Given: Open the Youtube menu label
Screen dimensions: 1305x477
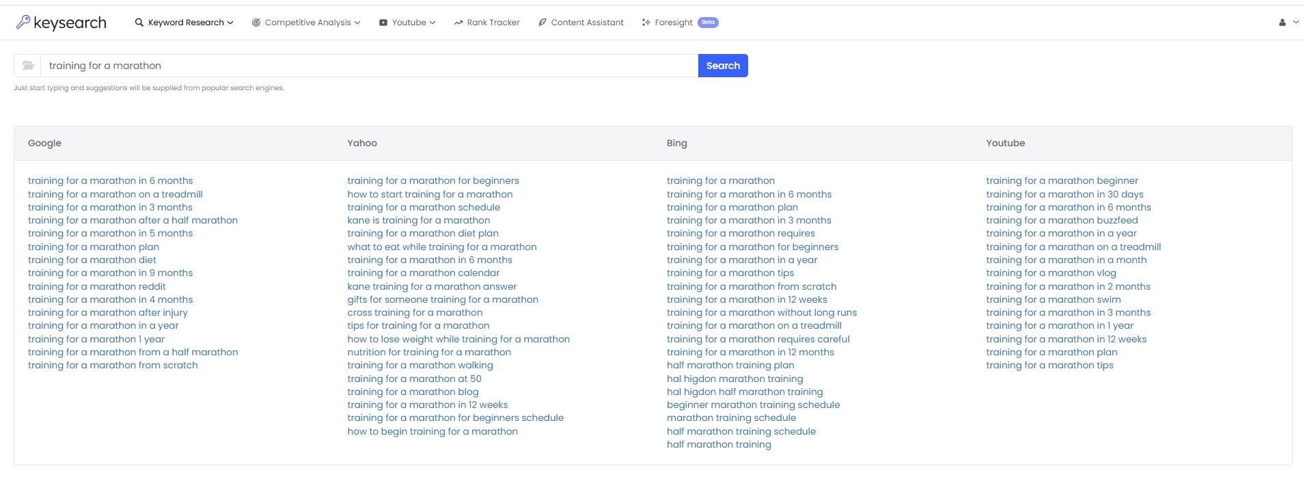Looking at the screenshot, I should pyautogui.click(x=409, y=23).
